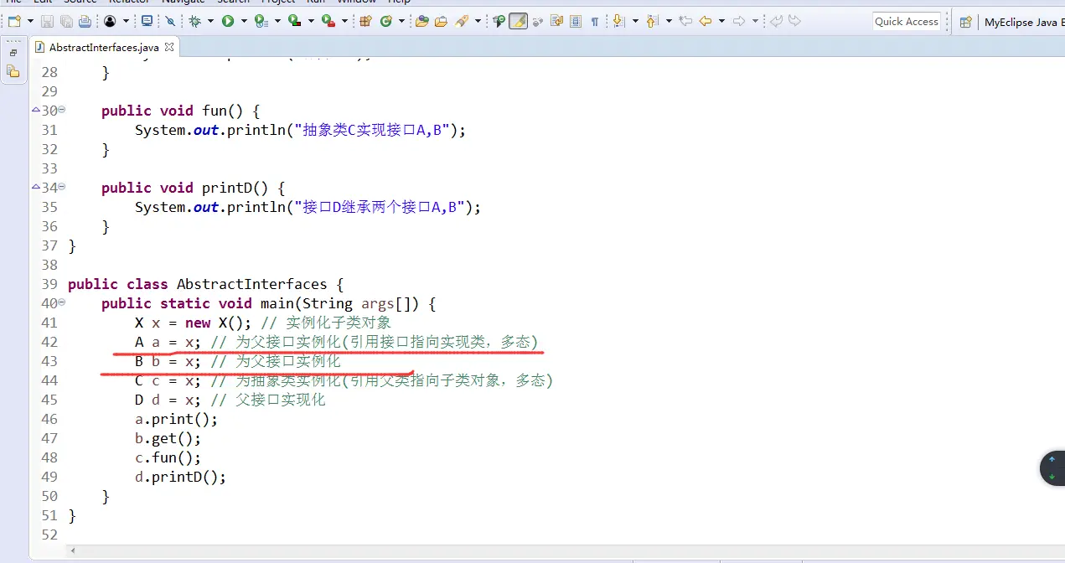
Task: Click the Save icon in toolbar
Action: (46, 21)
